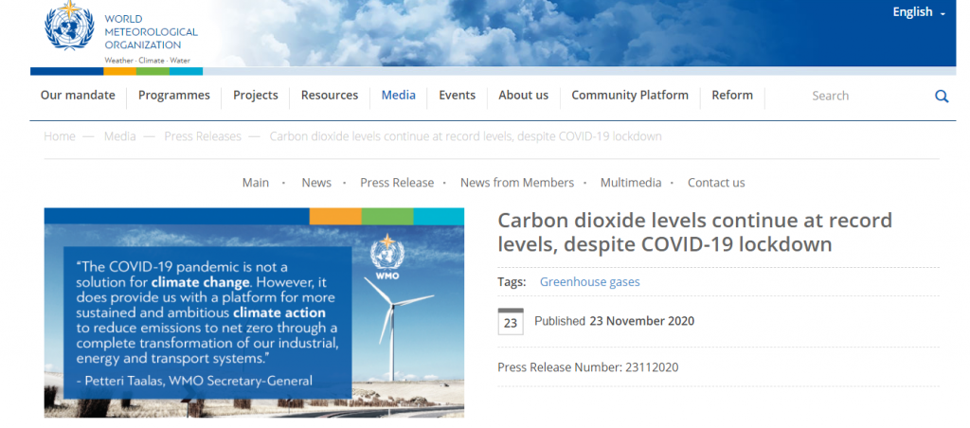
Task: Click the Weather · Climate · Water tagline
Action: [147, 61]
